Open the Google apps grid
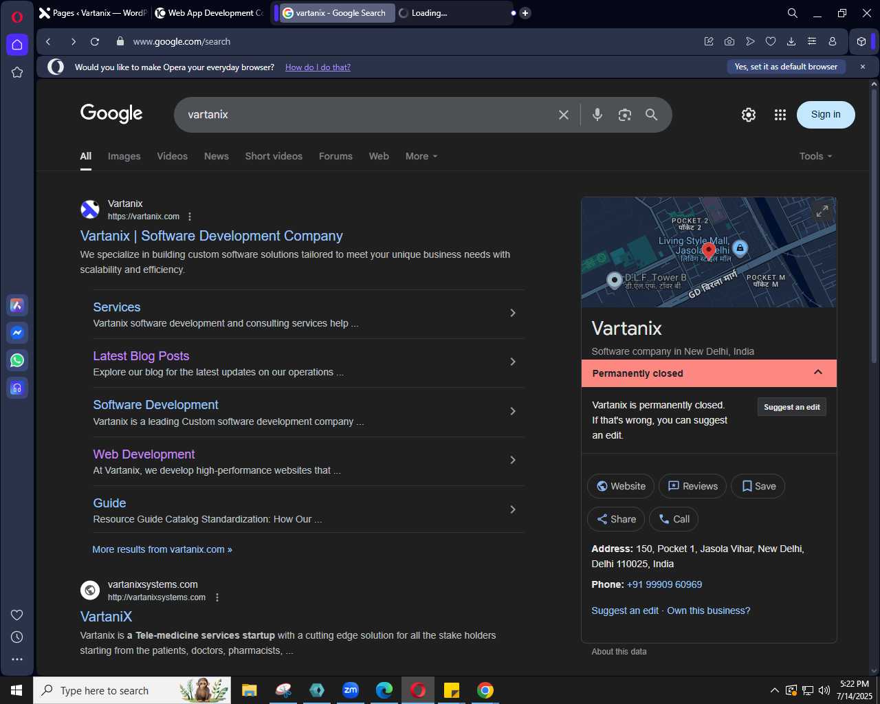Screen dimensions: 880x704 pos(780,115)
